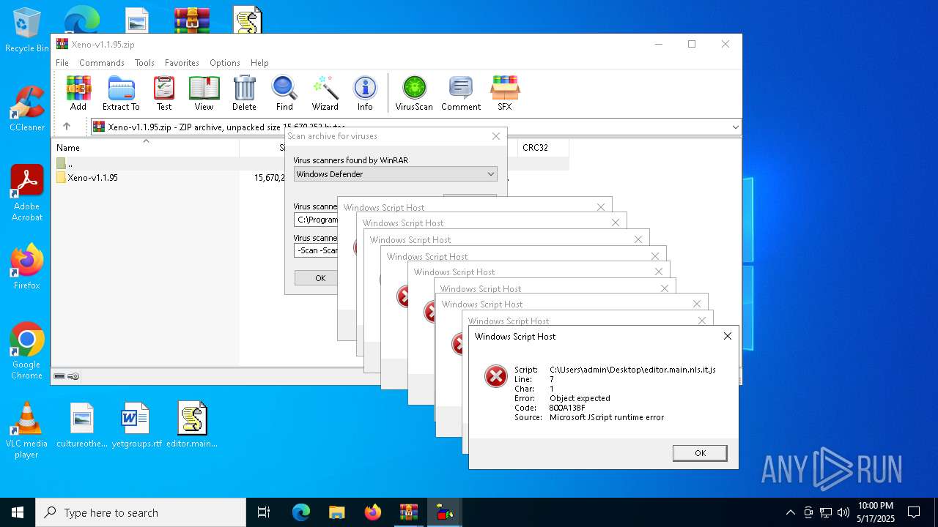This screenshot has height=527, width=938.
Task: Click the Delete trash can icon
Action: [244, 93]
